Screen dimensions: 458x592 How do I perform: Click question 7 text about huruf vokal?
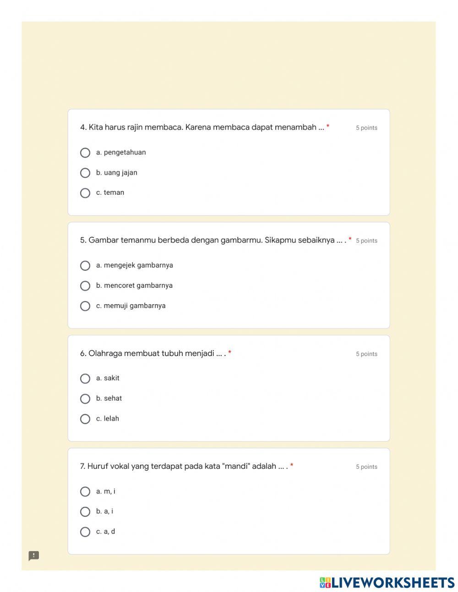184,466
